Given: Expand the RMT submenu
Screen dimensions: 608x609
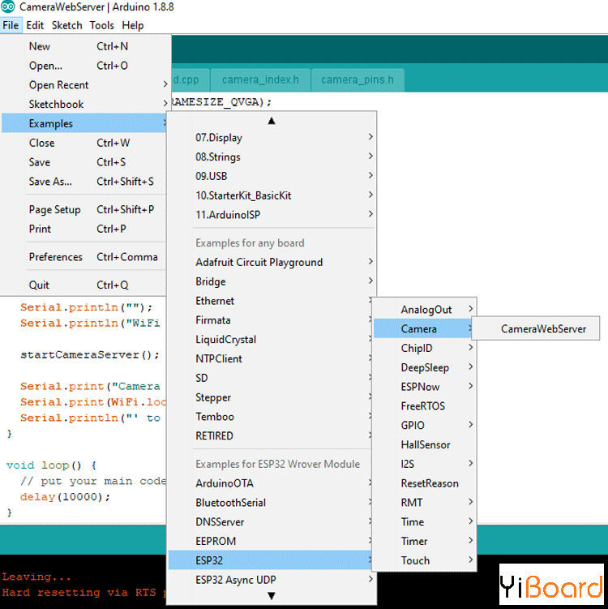Looking at the screenshot, I should click(x=424, y=502).
